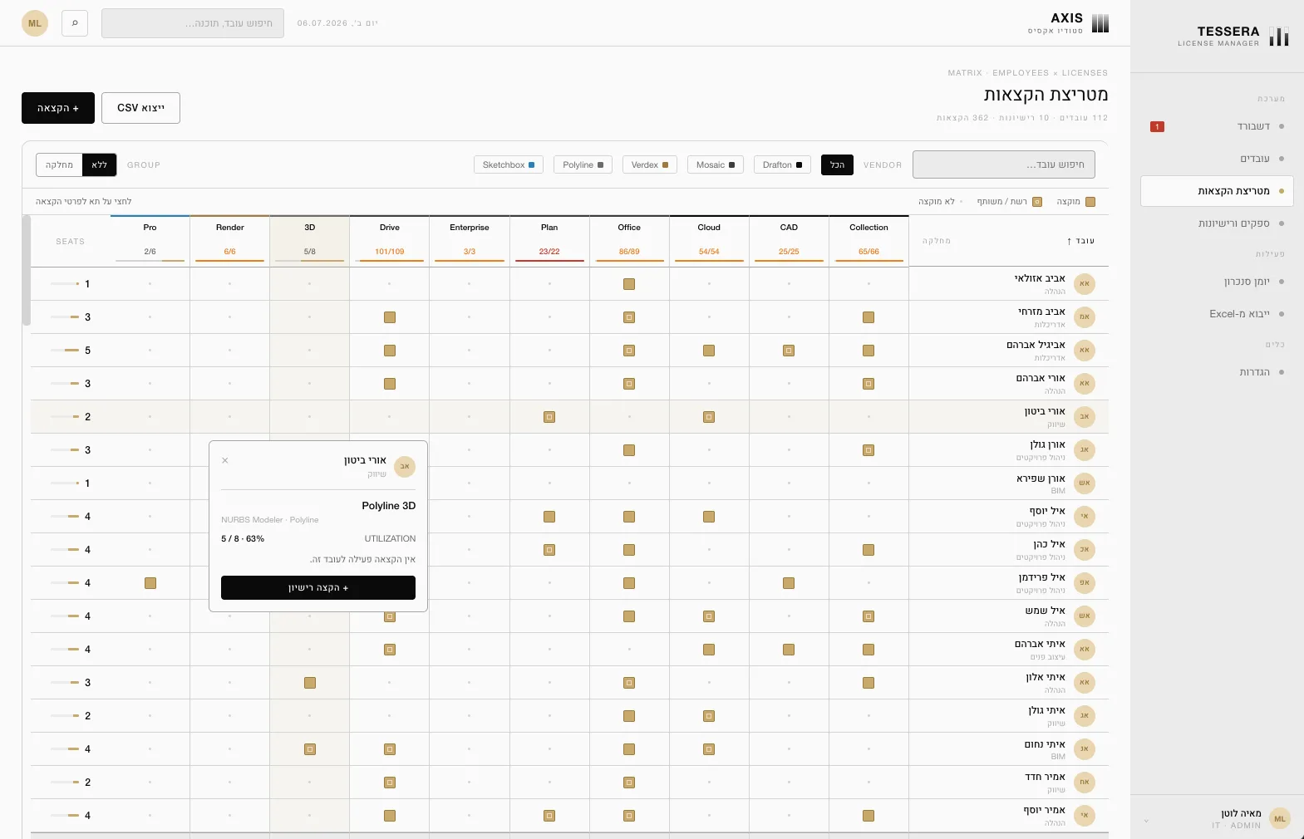Click the Cloud shared marker for איתי גולן

click(x=709, y=716)
